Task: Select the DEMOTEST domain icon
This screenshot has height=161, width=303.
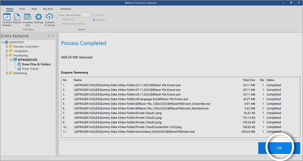Action: (6, 42)
